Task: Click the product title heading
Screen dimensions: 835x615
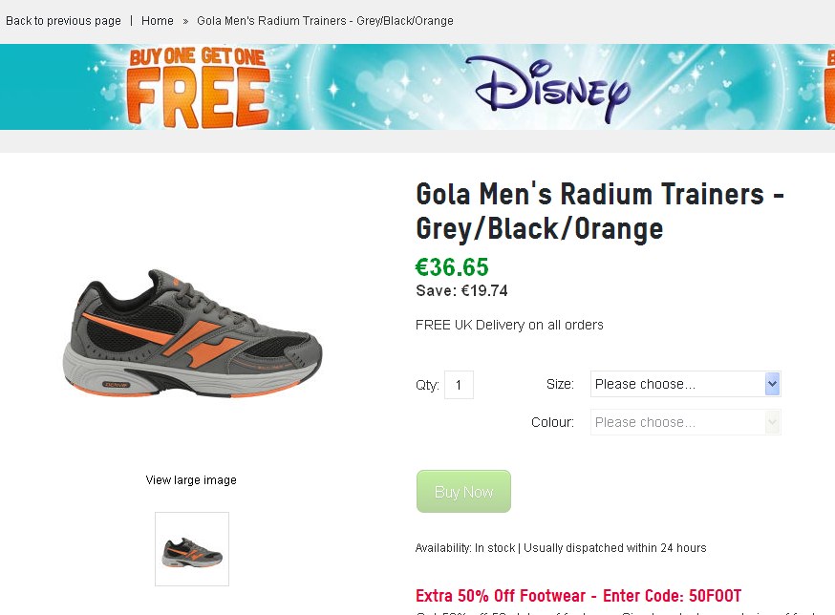Action: coord(599,211)
